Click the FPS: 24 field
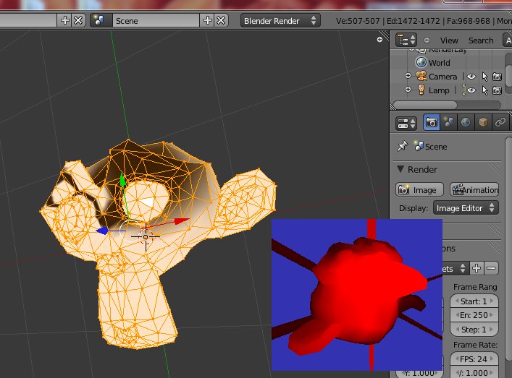Image resolution: width=512 pixels, height=378 pixels. point(474,359)
